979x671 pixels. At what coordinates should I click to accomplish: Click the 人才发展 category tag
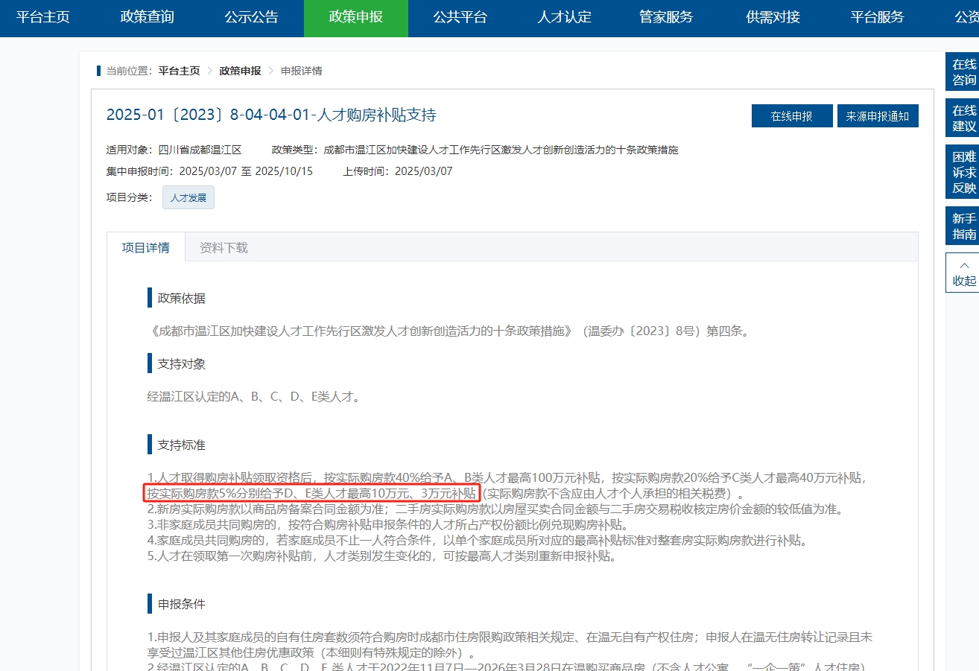pos(188,197)
